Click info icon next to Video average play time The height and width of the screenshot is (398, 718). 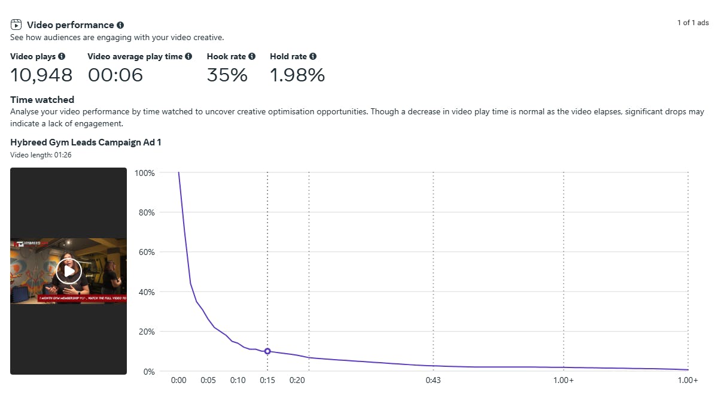[x=188, y=56]
